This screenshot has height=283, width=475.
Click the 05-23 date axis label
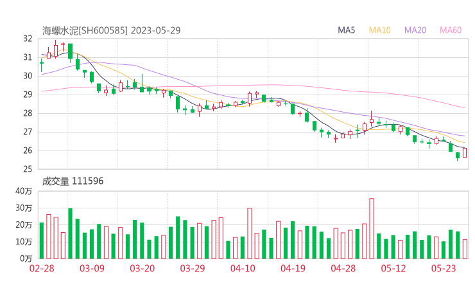pos(444,268)
